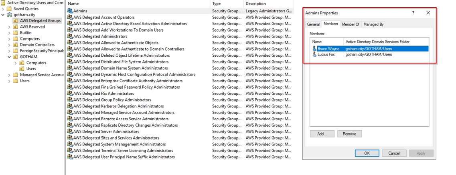The image size is (456, 175).
Task: Sort list by the Description column header
Action: pyautogui.click(x=268, y=4)
